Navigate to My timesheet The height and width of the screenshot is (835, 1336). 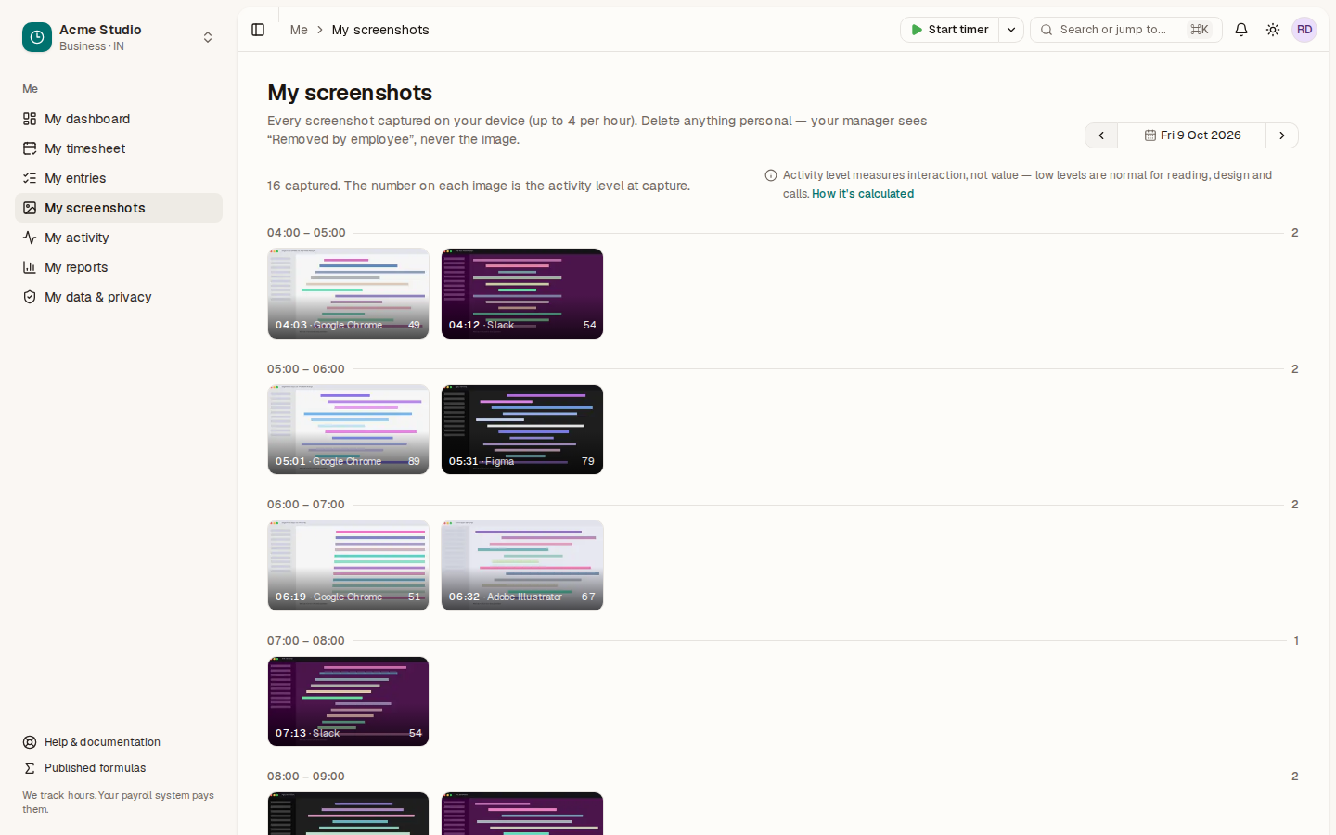[x=119, y=148]
